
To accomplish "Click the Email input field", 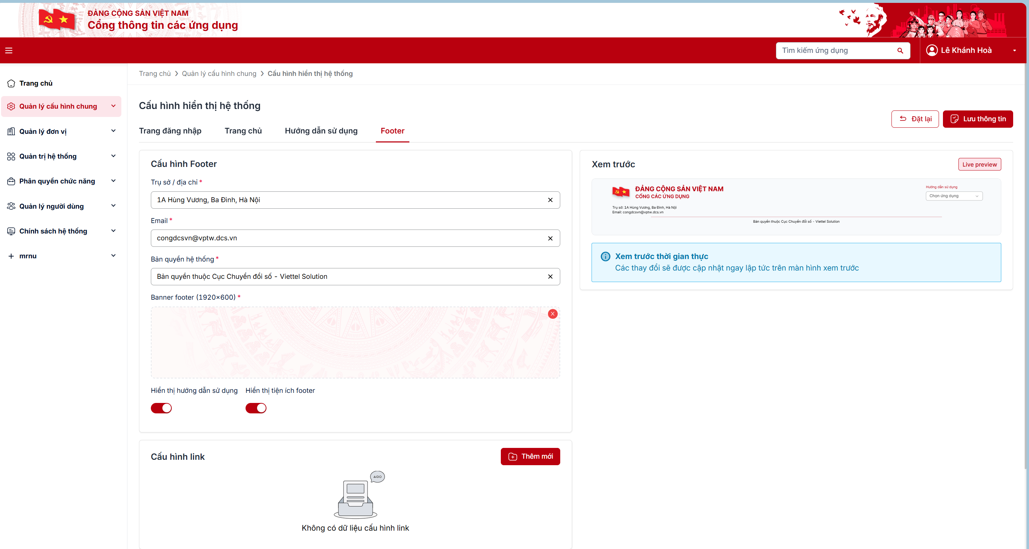I will click(355, 239).
